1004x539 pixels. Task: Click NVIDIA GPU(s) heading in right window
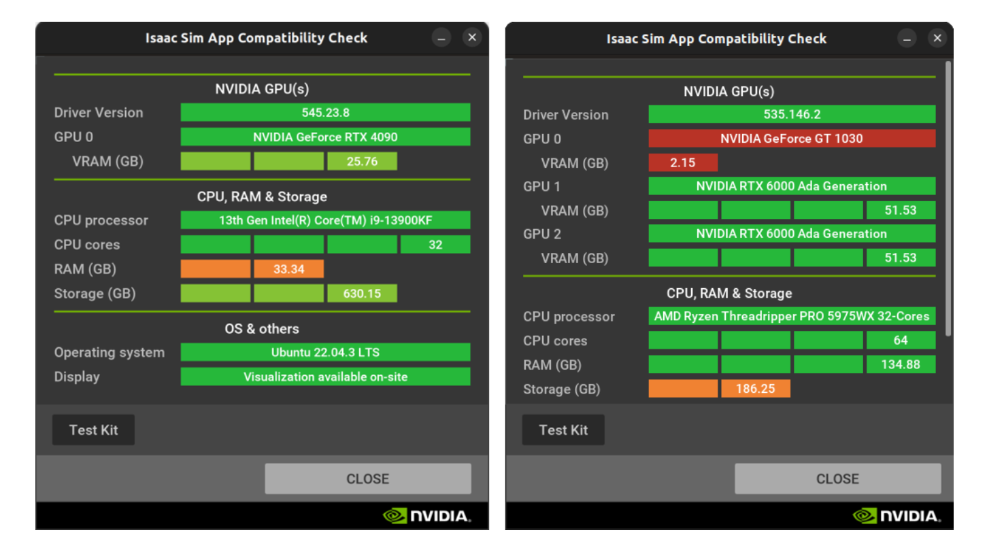coord(729,91)
